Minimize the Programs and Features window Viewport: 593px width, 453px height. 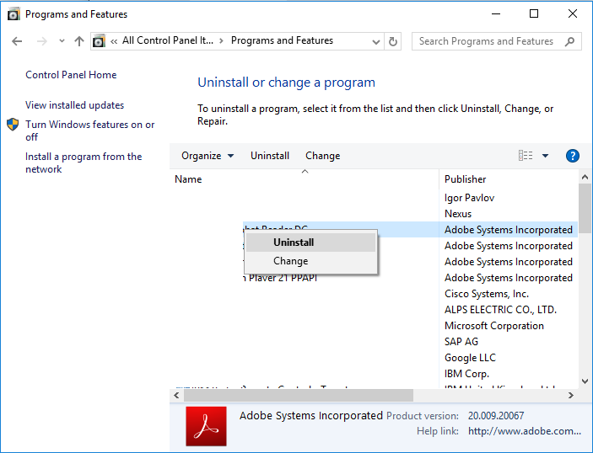[496, 14]
